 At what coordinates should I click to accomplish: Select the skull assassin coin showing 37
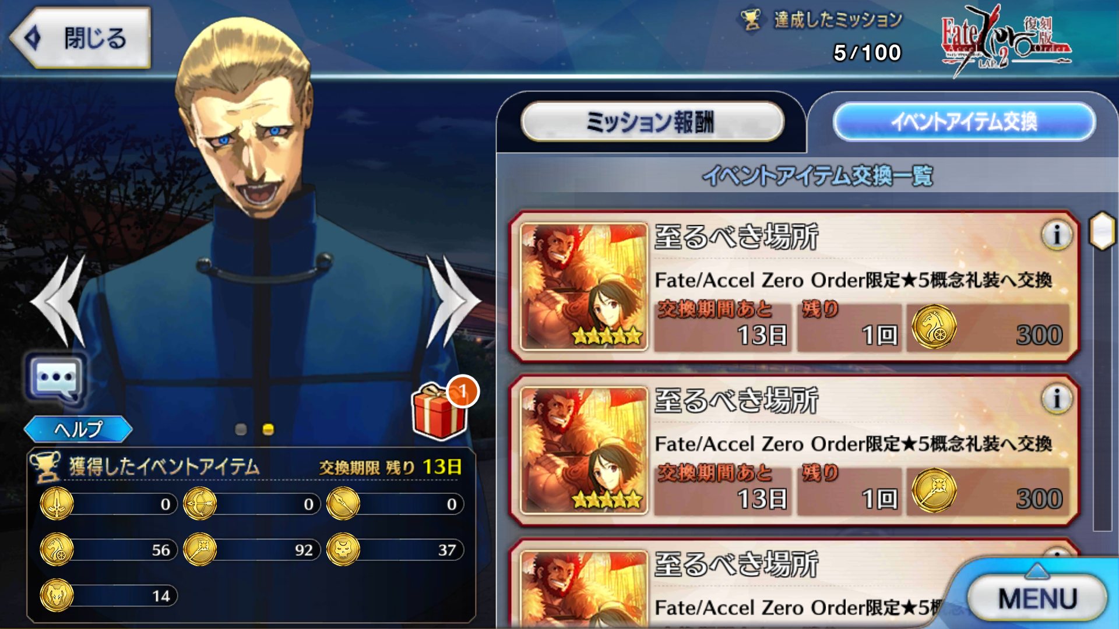tap(343, 549)
